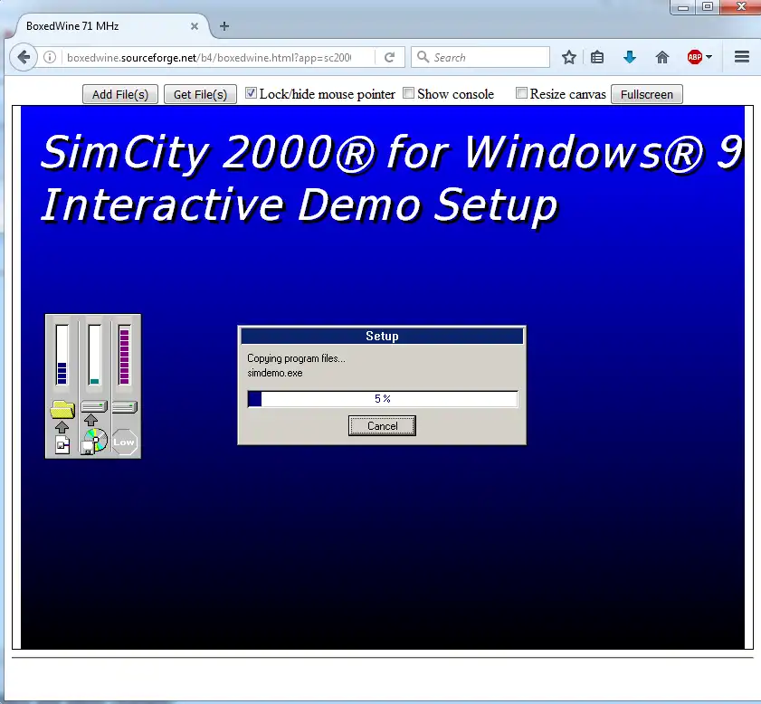
Task: Click the 5 % setup progress bar
Action: pyautogui.click(x=383, y=399)
